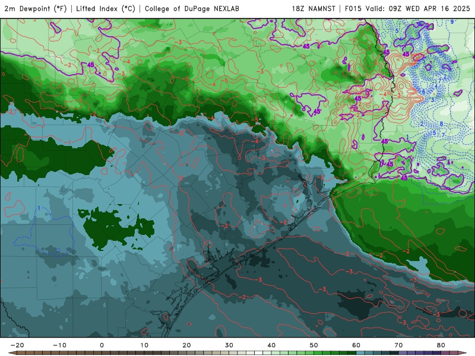Click the 80 value on color scale
This screenshot has height=356, width=475.
pyautogui.click(x=441, y=345)
